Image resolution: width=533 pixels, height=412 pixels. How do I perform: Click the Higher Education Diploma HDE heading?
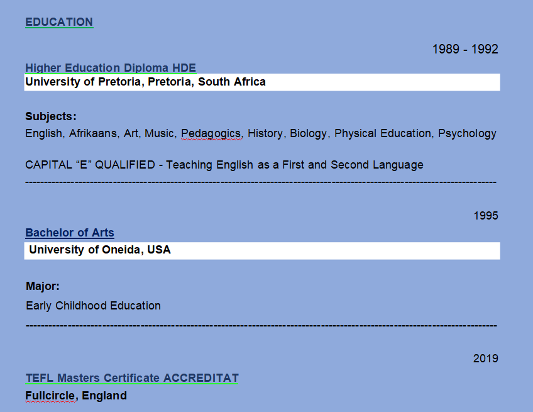[111, 68]
